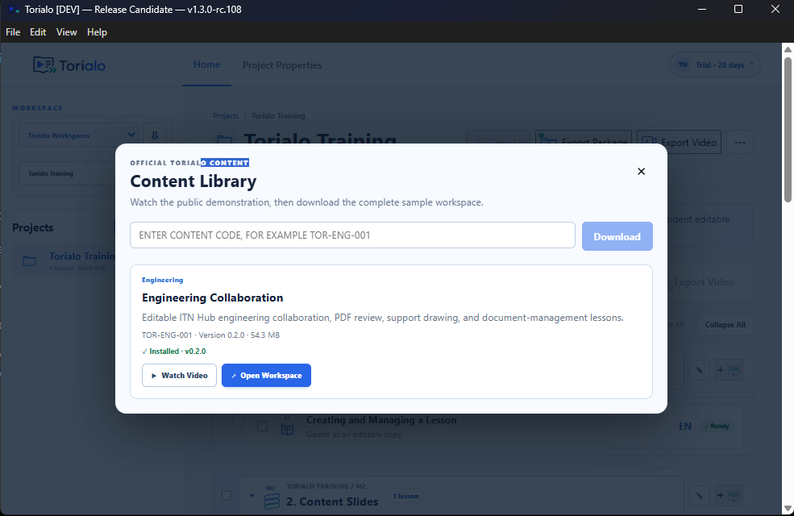Viewport: 794px width, 516px height.
Task: Click the M2 stacked slides module icon
Action: pos(272,501)
